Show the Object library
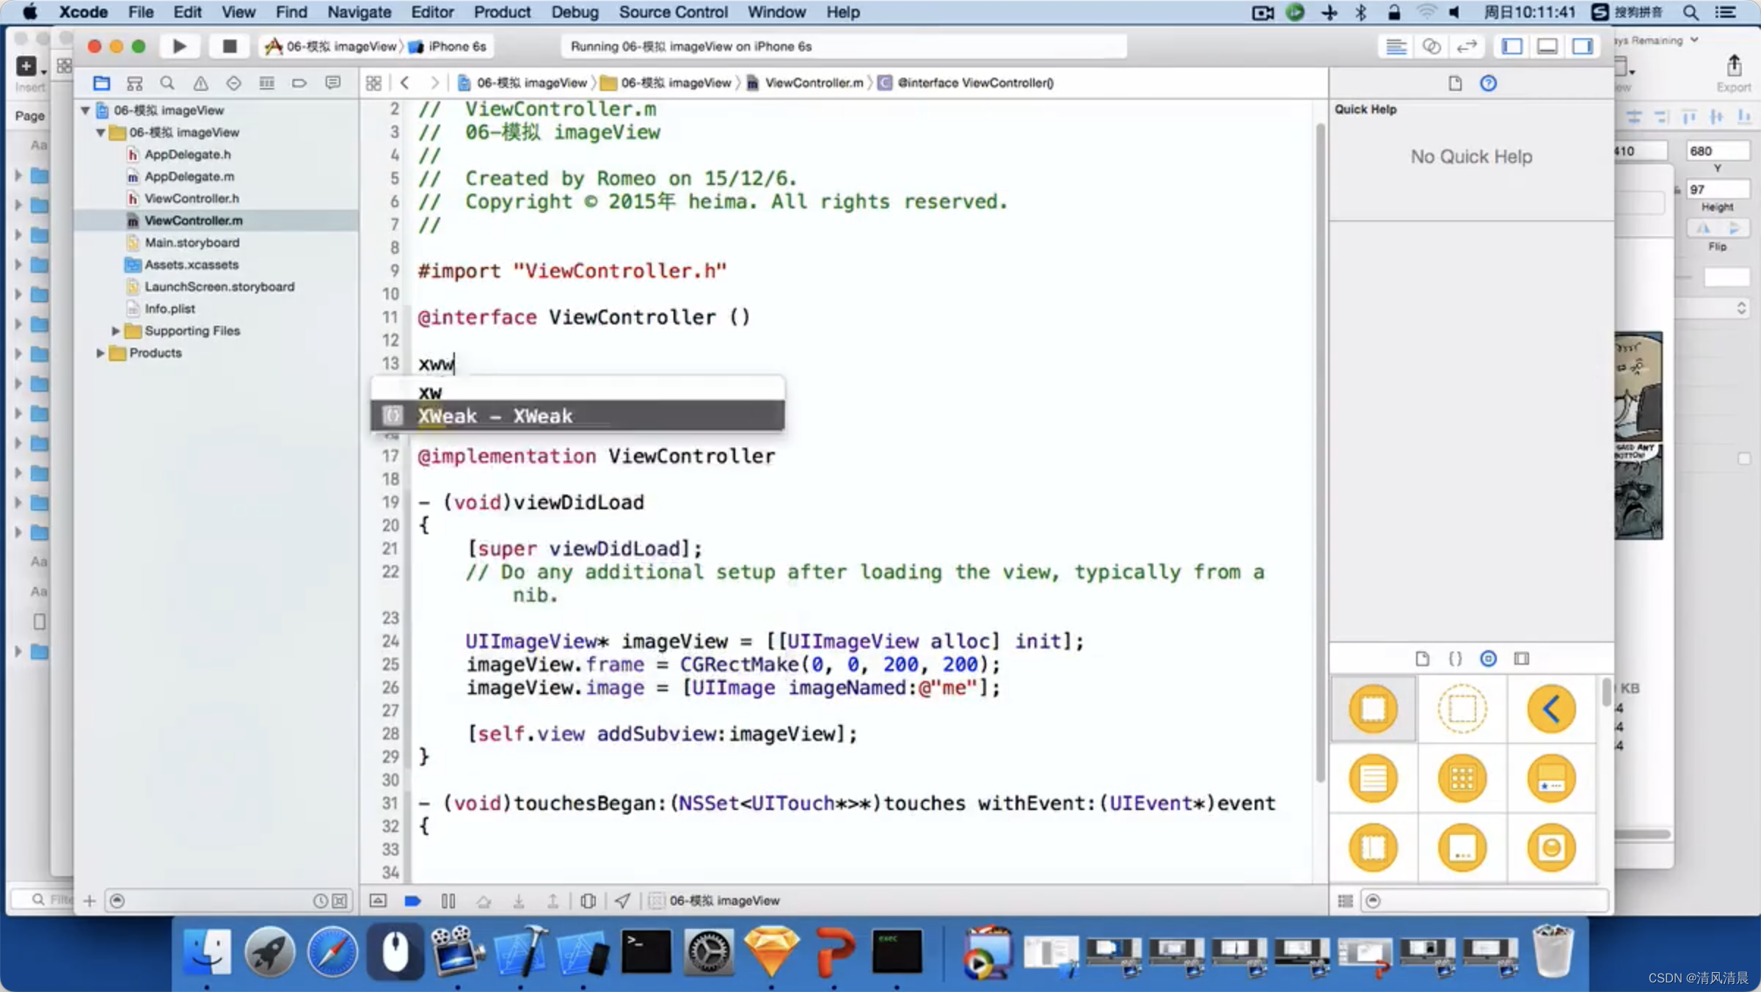This screenshot has height=992, width=1761. coord(1488,658)
